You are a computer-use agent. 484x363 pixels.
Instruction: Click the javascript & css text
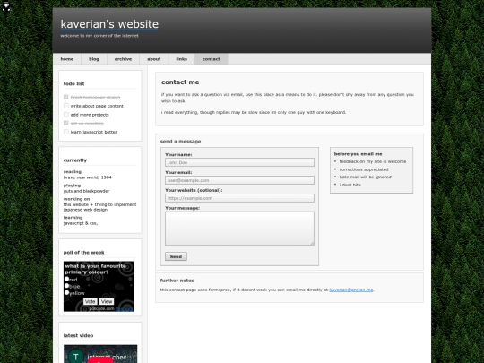coord(81,223)
